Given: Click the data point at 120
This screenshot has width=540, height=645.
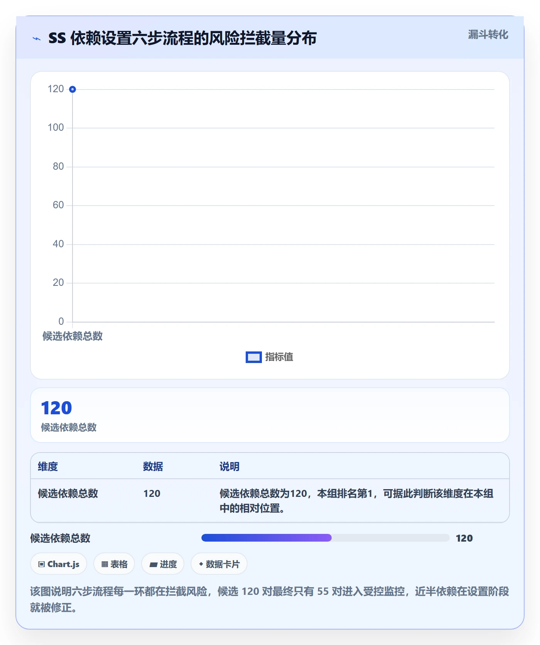Looking at the screenshot, I should click(x=73, y=89).
